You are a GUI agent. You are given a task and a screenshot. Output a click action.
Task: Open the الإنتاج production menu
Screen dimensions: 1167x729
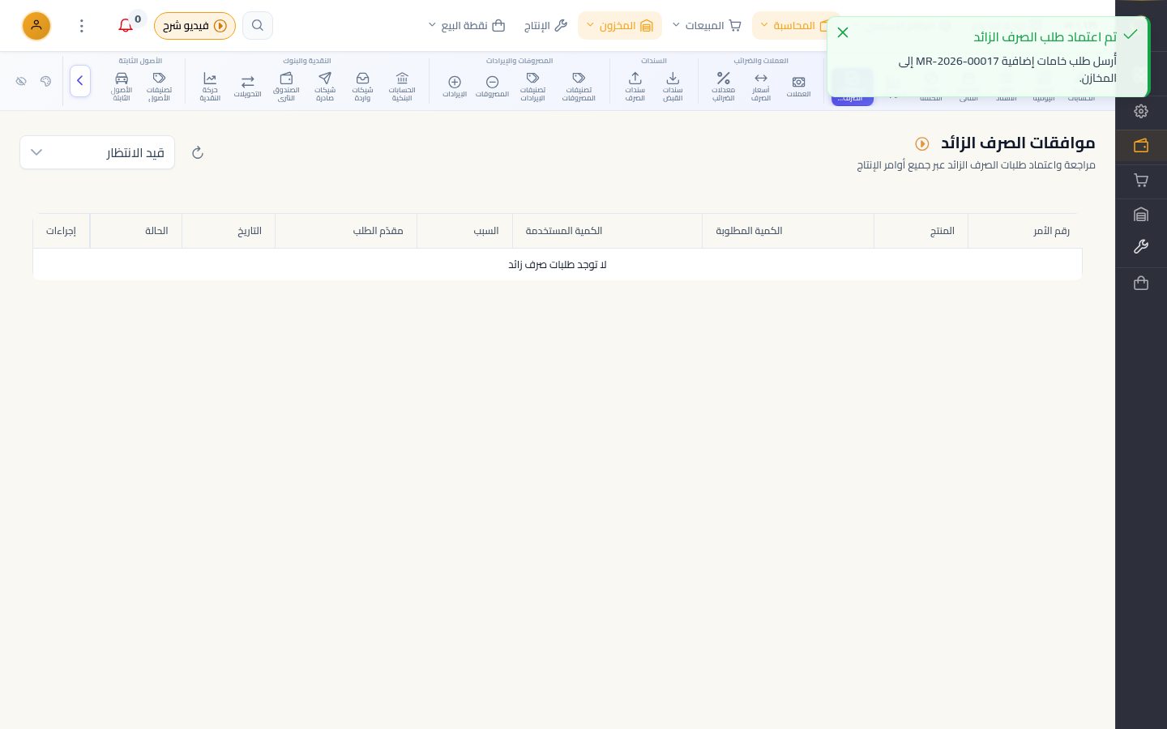click(x=545, y=26)
